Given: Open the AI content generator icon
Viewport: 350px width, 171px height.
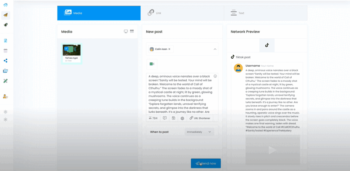Looking at the screenshot, I should click(182, 118).
